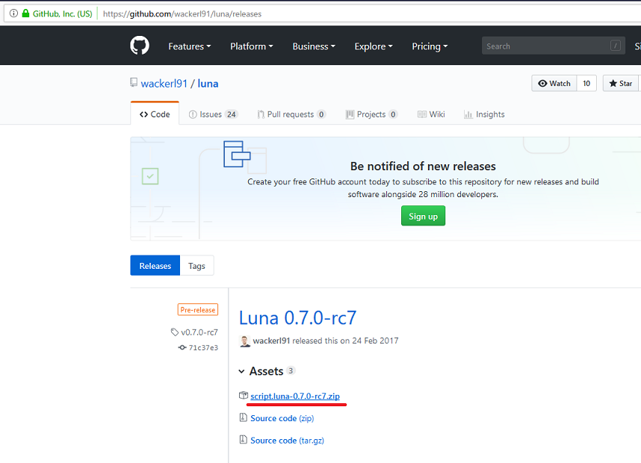The width and height of the screenshot is (641, 463).
Task: Expand the Features dropdown menu
Action: pyautogui.click(x=190, y=46)
